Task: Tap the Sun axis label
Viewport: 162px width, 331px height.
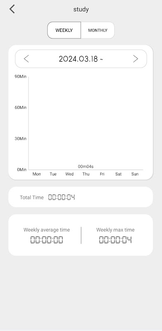Action: coord(135,174)
